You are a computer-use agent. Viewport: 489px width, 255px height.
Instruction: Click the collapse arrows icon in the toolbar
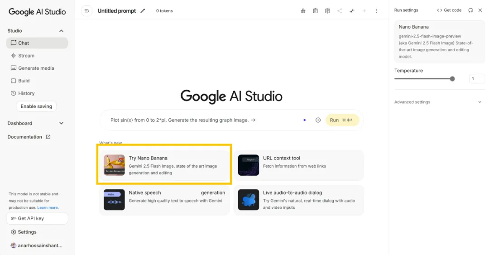click(352, 11)
